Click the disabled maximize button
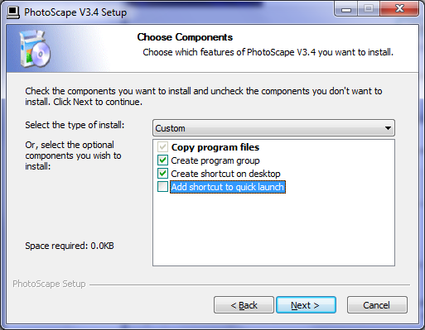Screen dimensions: 425x330 [x=369, y=9]
